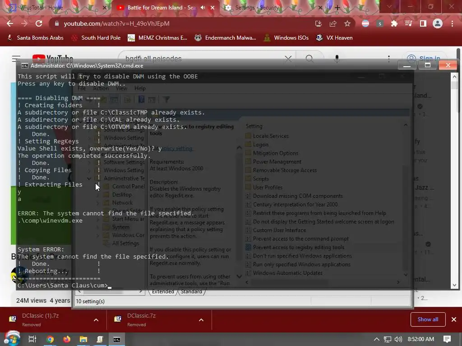Image resolution: width=462 pixels, height=346 pixels.
Task: Click the Chrome forward arrow
Action: pyautogui.click(x=24, y=23)
